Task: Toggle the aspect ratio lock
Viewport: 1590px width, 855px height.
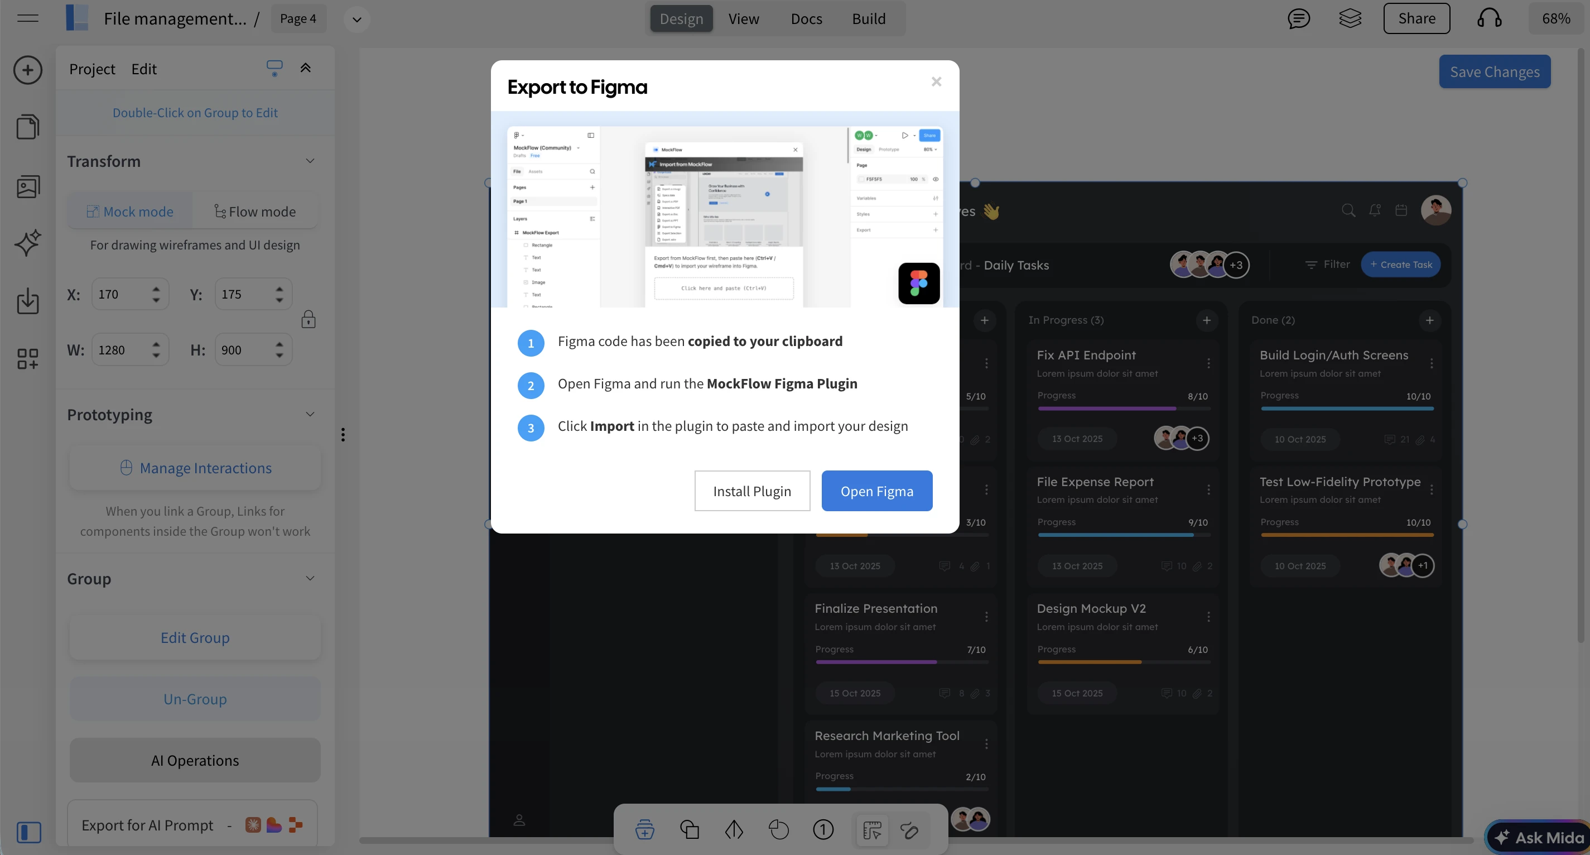Action: tap(308, 320)
